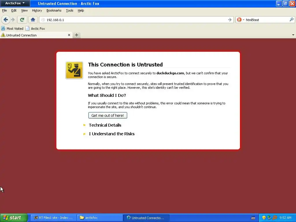This screenshot has height=222, width=296.
Task: Reload the current page
Action: coord(22,20)
